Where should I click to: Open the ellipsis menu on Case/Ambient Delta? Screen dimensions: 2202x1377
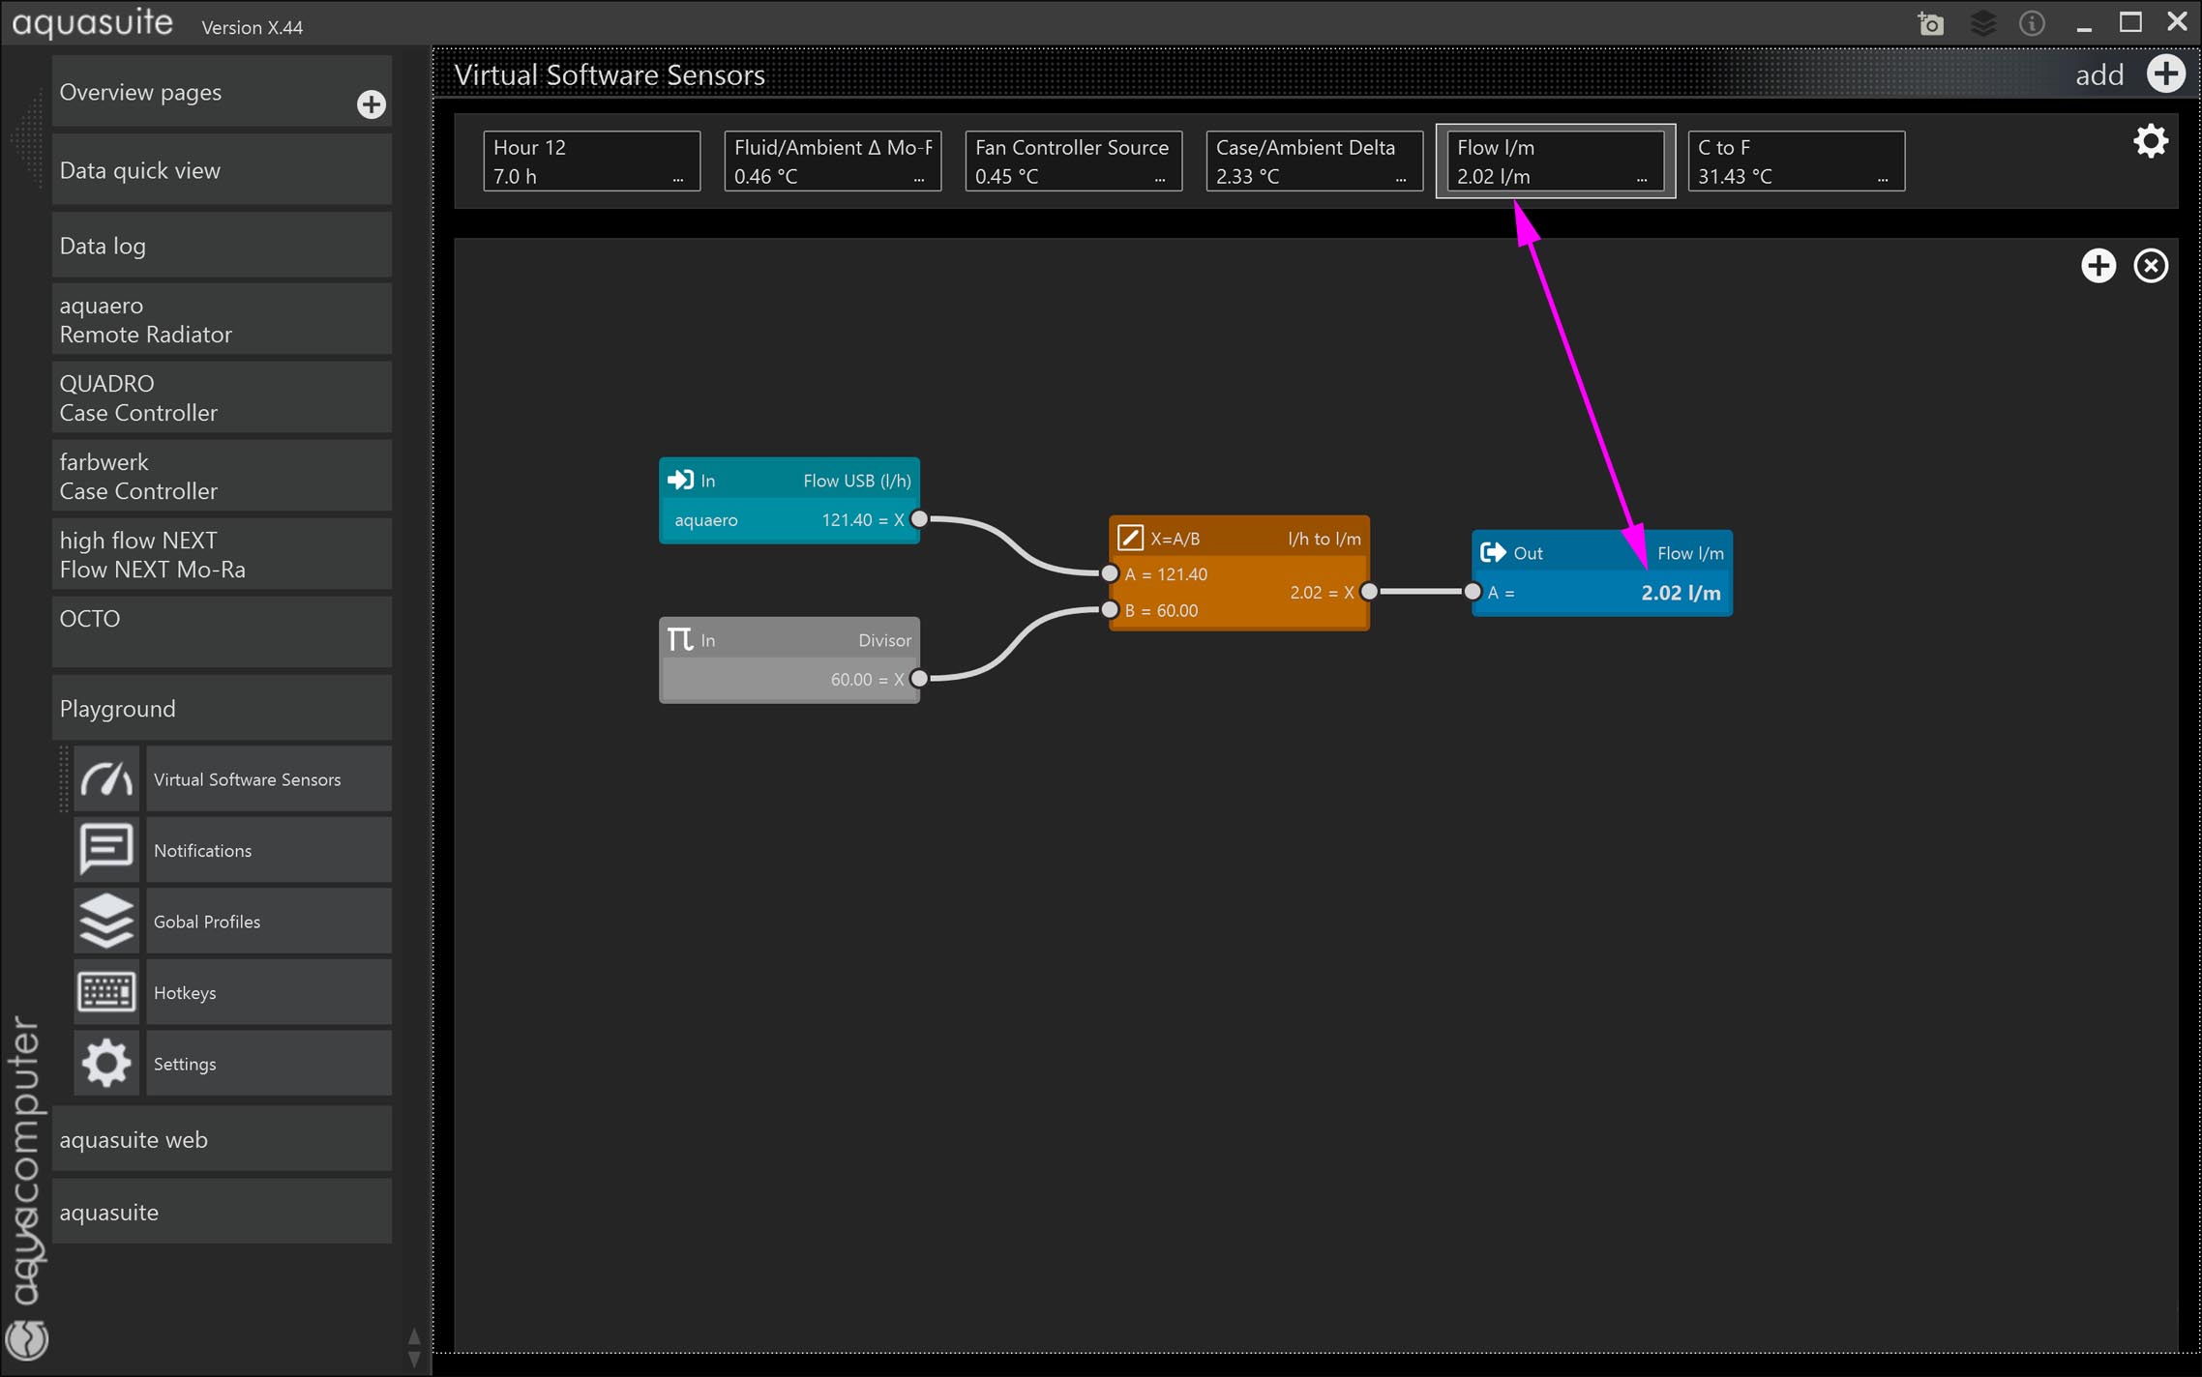coord(1400,179)
